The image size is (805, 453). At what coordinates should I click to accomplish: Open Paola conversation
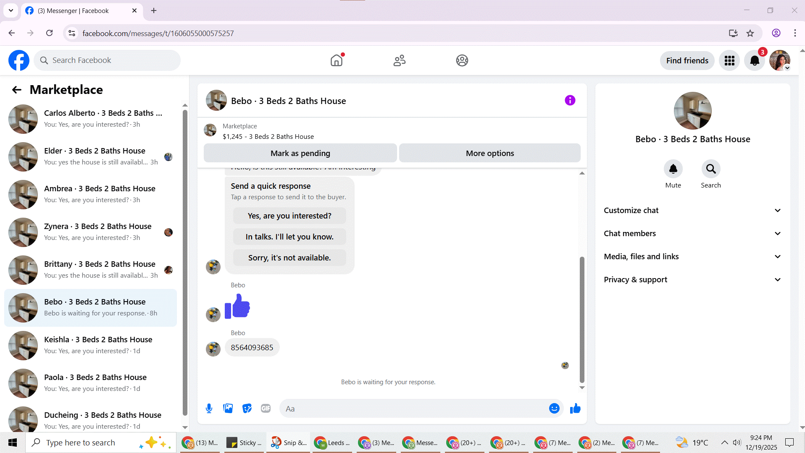click(90, 383)
